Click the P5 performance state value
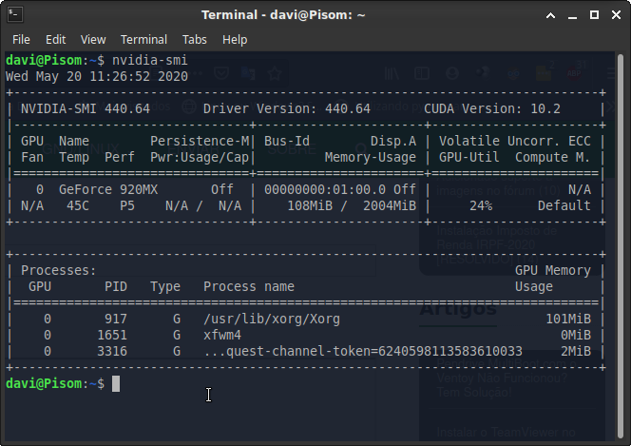This screenshot has width=631, height=446. pyautogui.click(x=127, y=205)
